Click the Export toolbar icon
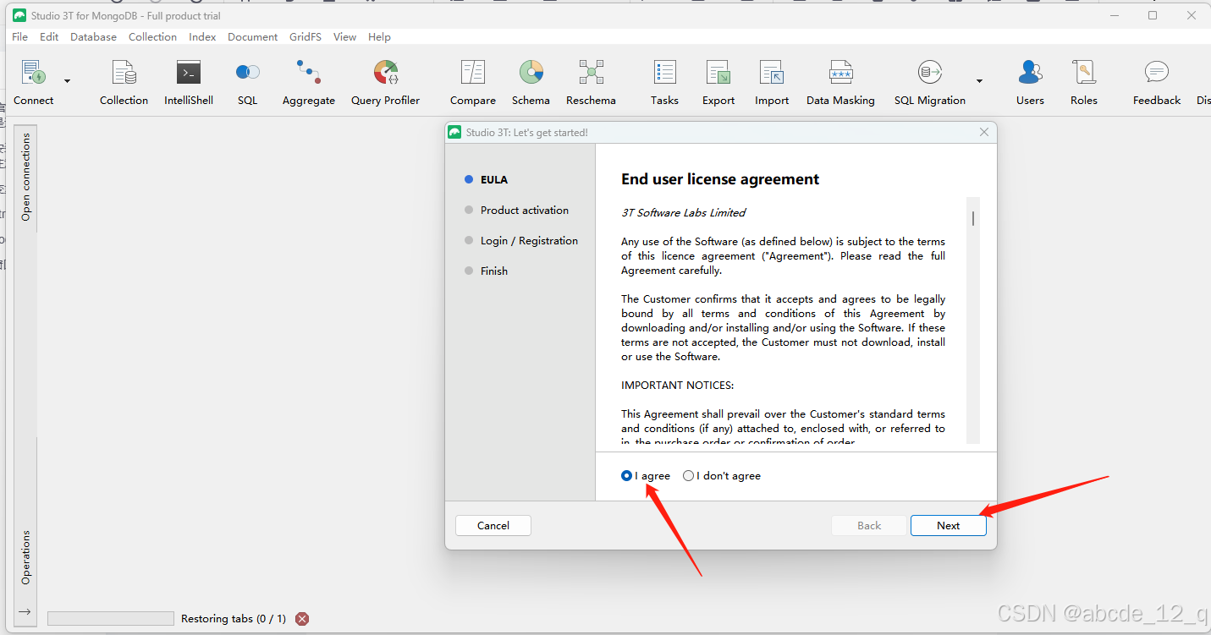The height and width of the screenshot is (635, 1211). [718, 83]
